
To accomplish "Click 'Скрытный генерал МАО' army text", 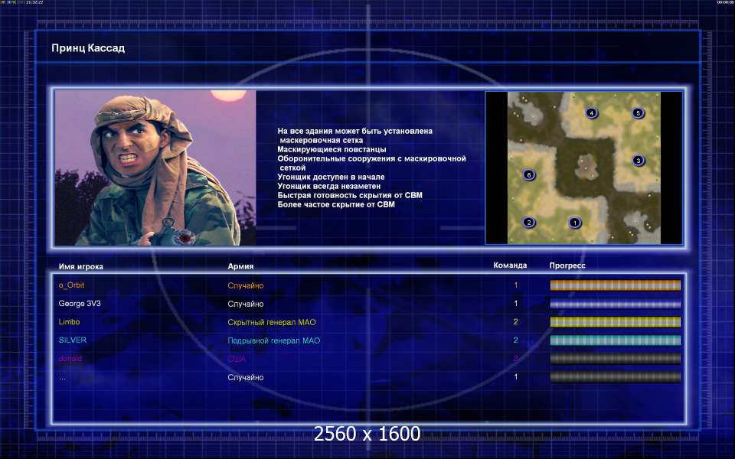I will point(272,322).
